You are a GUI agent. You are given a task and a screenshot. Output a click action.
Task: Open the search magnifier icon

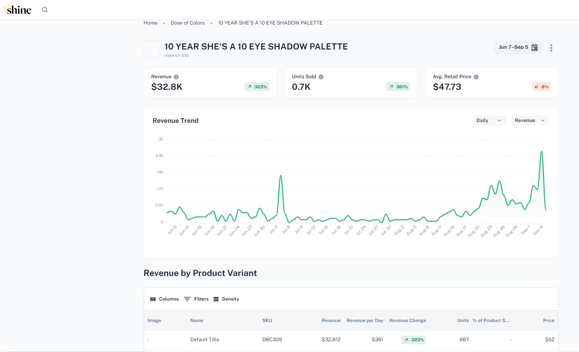(45, 10)
